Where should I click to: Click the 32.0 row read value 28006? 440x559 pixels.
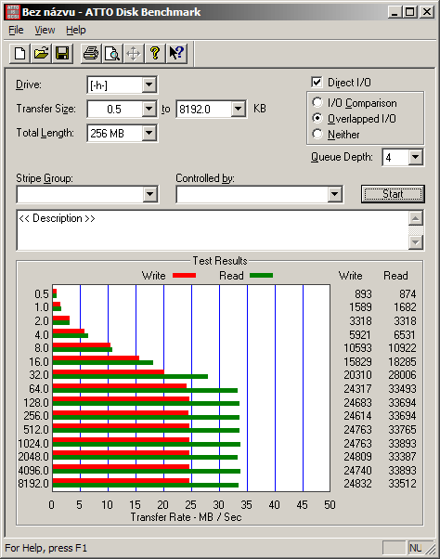402,375
